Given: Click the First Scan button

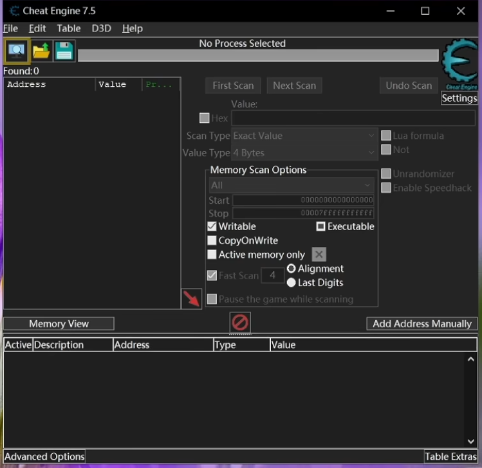Looking at the screenshot, I should (x=233, y=85).
